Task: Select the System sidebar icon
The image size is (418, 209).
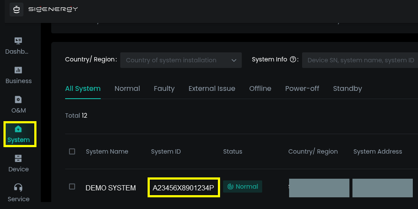Action: (18, 129)
